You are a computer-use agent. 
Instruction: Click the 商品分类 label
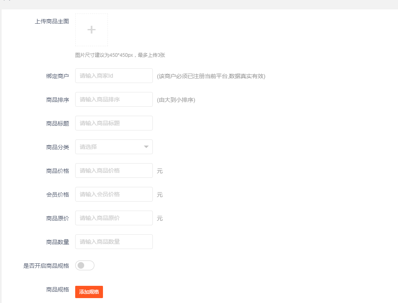[58, 147]
